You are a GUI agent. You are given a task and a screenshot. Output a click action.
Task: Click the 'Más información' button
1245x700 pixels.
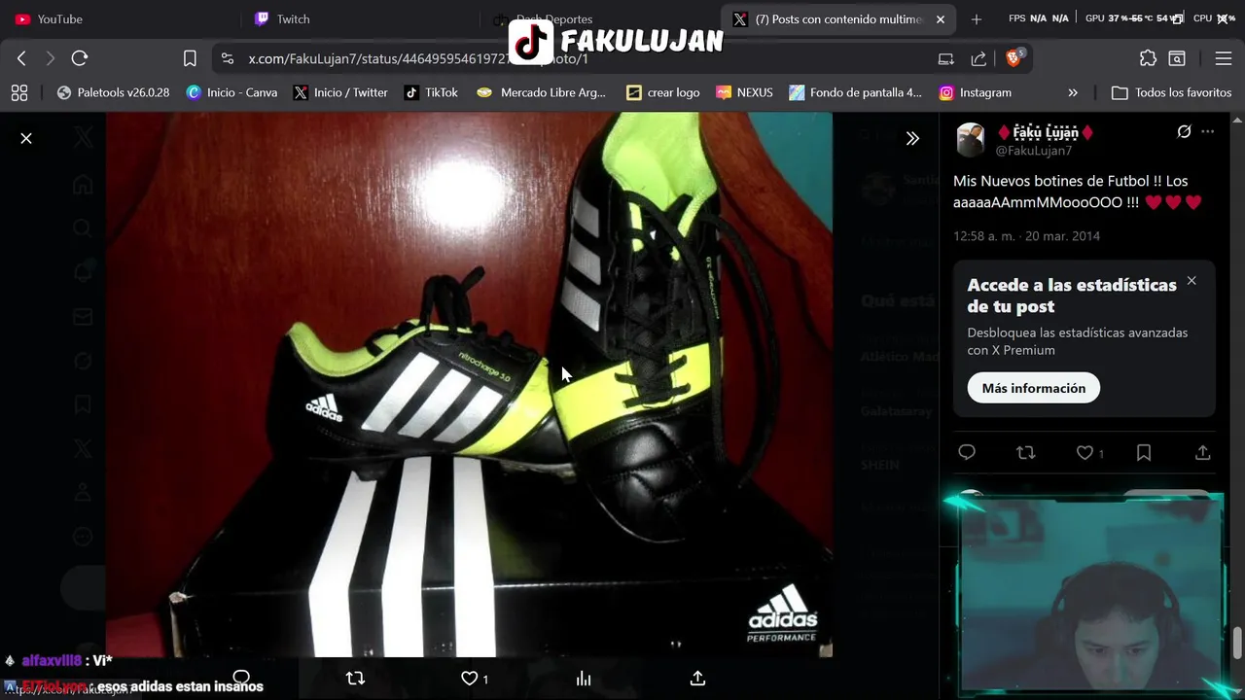1033,388
